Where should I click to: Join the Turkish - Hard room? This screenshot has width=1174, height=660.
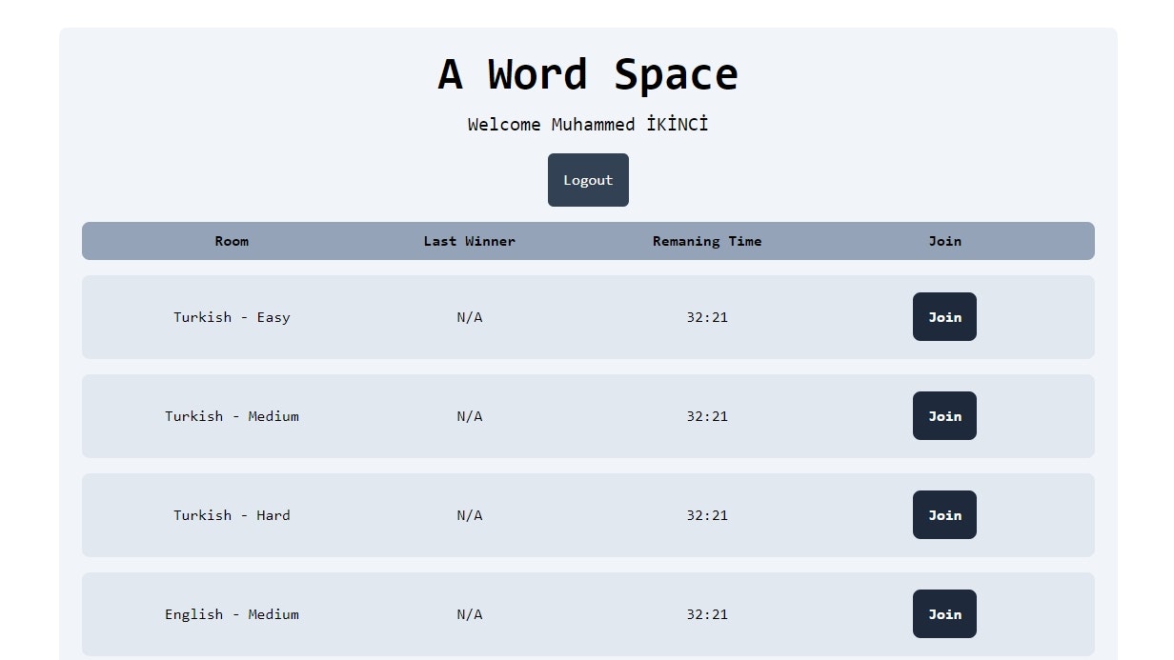pos(944,514)
